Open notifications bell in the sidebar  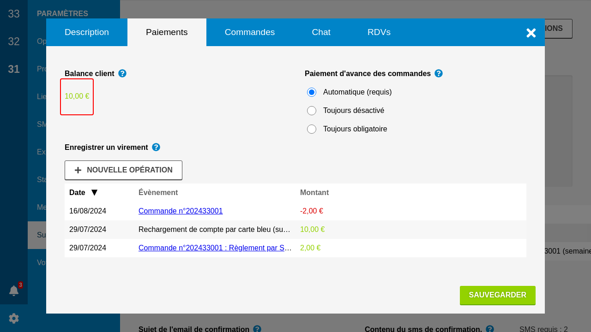14,290
